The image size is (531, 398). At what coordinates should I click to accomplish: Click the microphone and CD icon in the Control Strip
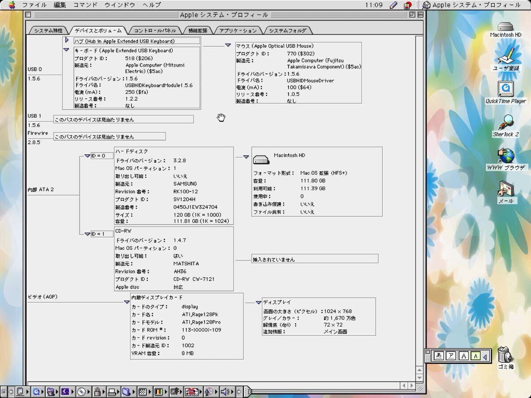pos(208,391)
